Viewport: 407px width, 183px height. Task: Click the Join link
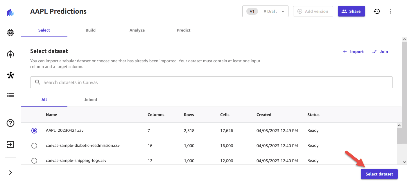[380, 52]
